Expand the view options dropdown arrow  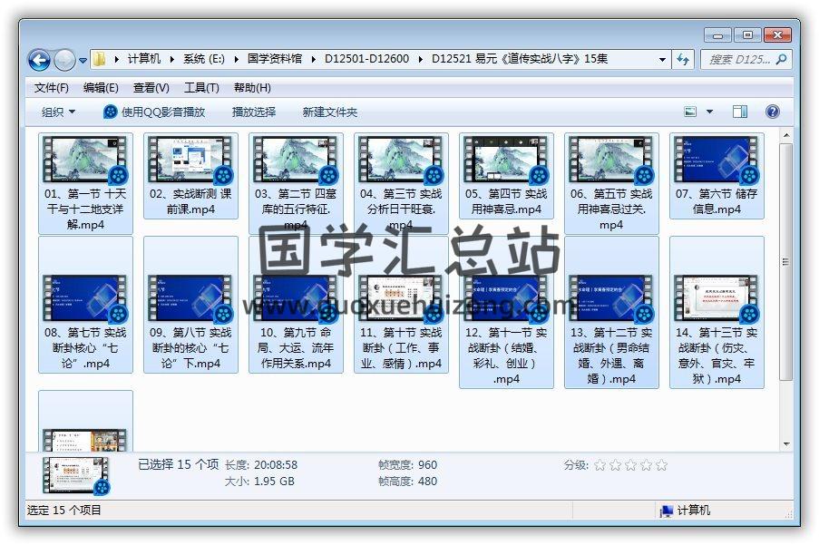709,112
